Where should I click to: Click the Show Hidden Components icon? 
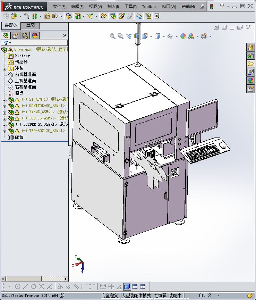point(69,16)
